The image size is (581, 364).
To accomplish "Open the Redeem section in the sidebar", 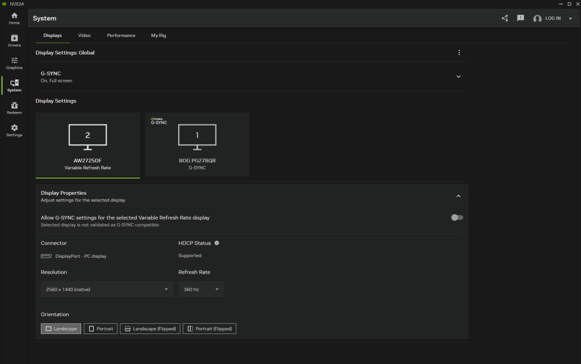I will click(x=14, y=108).
